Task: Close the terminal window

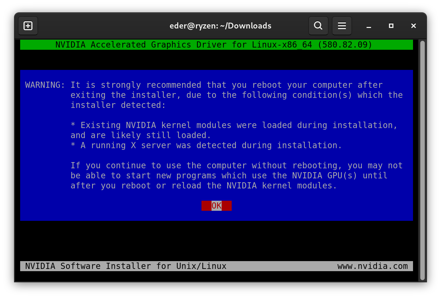Action: pyautogui.click(x=413, y=26)
